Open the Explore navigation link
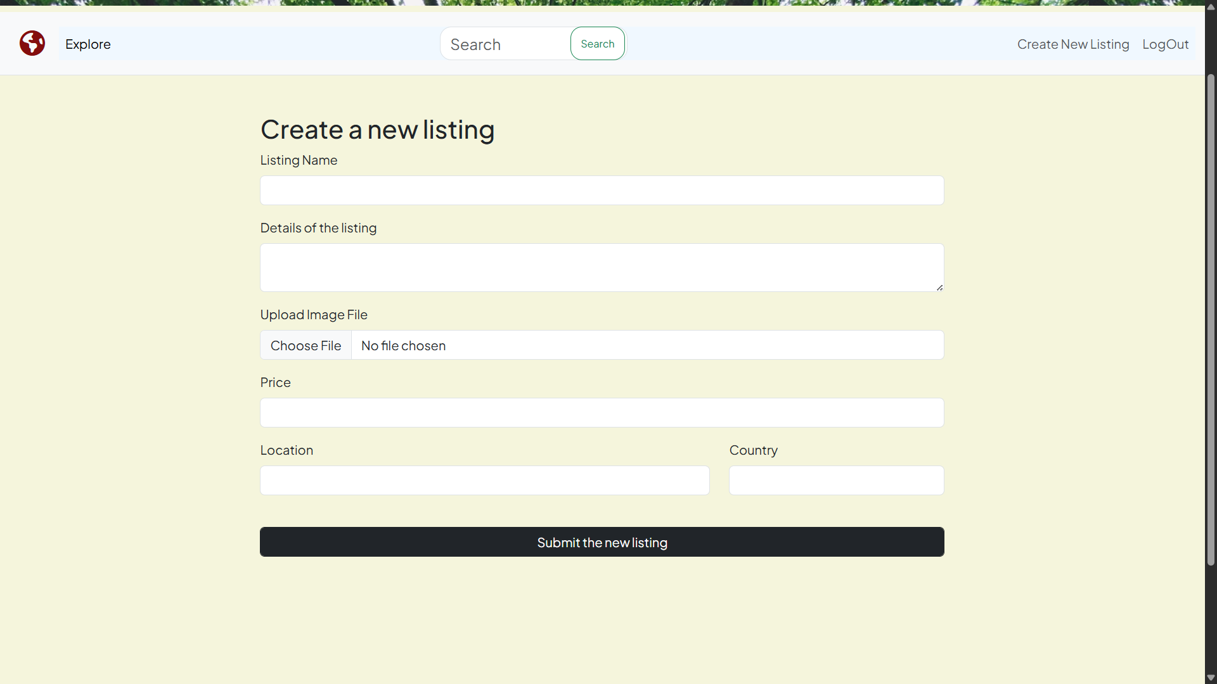The image size is (1217, 684). point(87,44)
